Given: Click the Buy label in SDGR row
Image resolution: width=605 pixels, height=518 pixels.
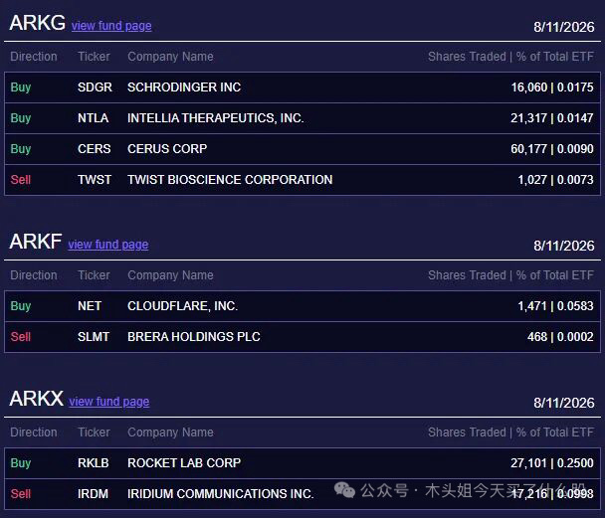Looking at the screenshot, I should click(x=21, y=87).
